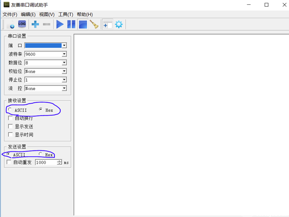This screenshot has height=217, width=289.
Task: Open the LOG toolbar icon
Action: 22,24
